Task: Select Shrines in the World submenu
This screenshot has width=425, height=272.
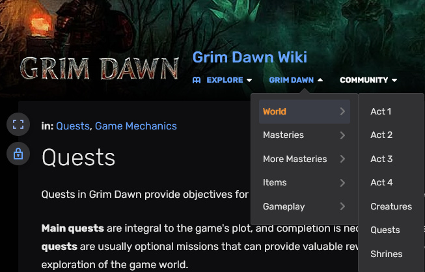Action: 386,254
